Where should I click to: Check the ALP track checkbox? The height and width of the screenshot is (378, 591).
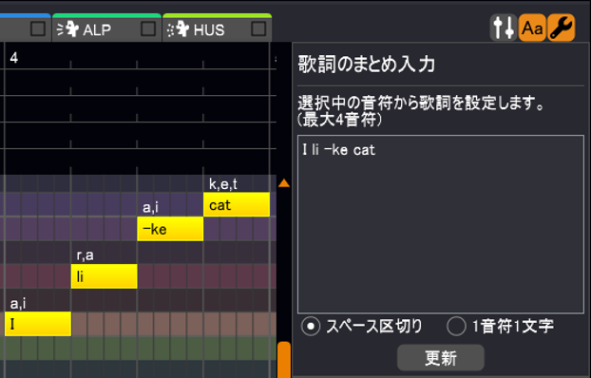click(x=148, y=28)
